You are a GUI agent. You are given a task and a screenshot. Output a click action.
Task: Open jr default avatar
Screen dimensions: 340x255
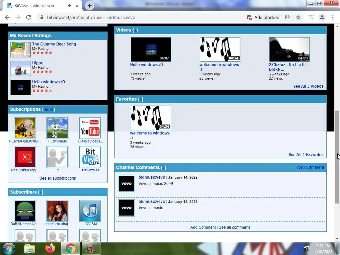pyautogui.click(x=57, y=157)
